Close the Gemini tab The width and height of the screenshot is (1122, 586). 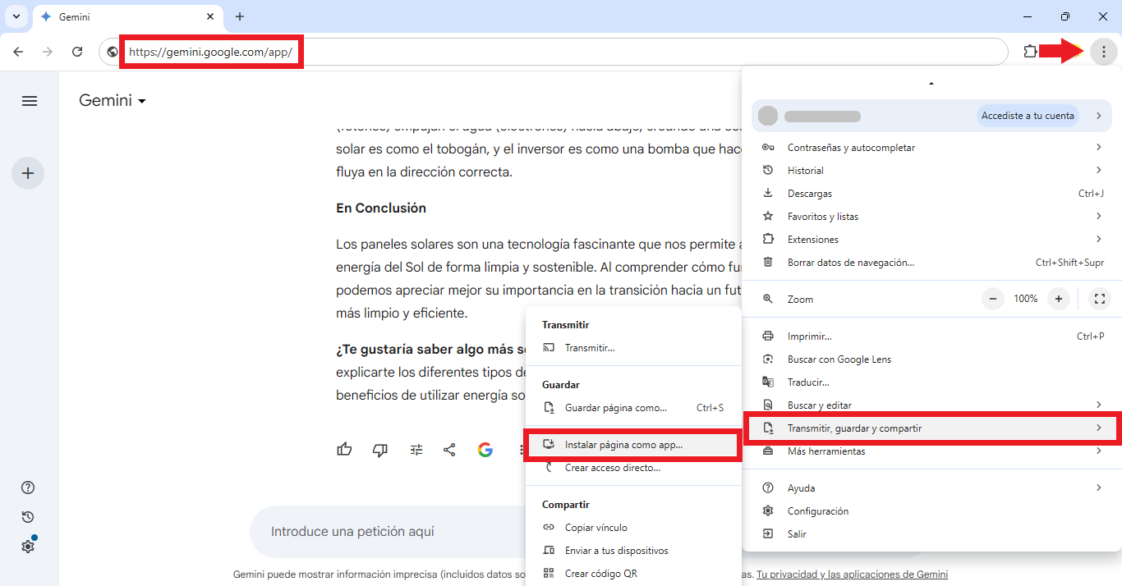(x=210, y=16)
